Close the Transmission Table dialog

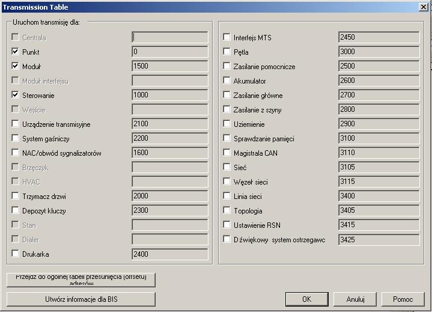[x=423, y=7]
